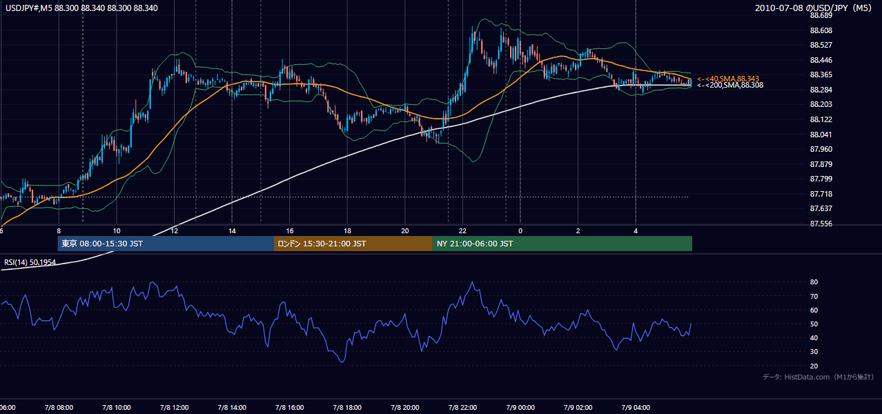Click the RSI(14) 50.1954 indicator label

pos(30,262)
